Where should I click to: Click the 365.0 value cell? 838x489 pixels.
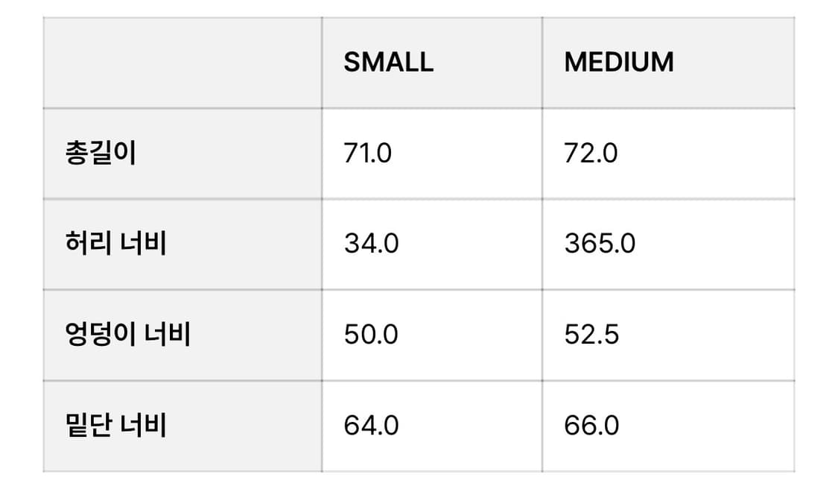tap(600, 244)
